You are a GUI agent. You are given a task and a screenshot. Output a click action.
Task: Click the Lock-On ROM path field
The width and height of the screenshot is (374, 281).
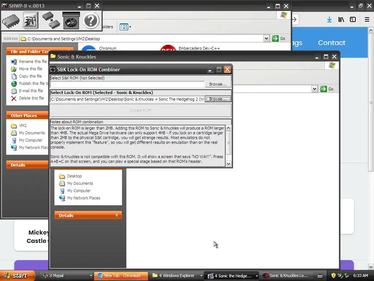tap(127, 99)
